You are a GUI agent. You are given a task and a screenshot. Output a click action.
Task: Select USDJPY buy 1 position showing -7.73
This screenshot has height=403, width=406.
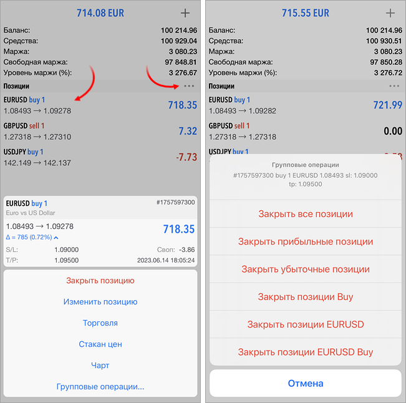pos(100,157)
